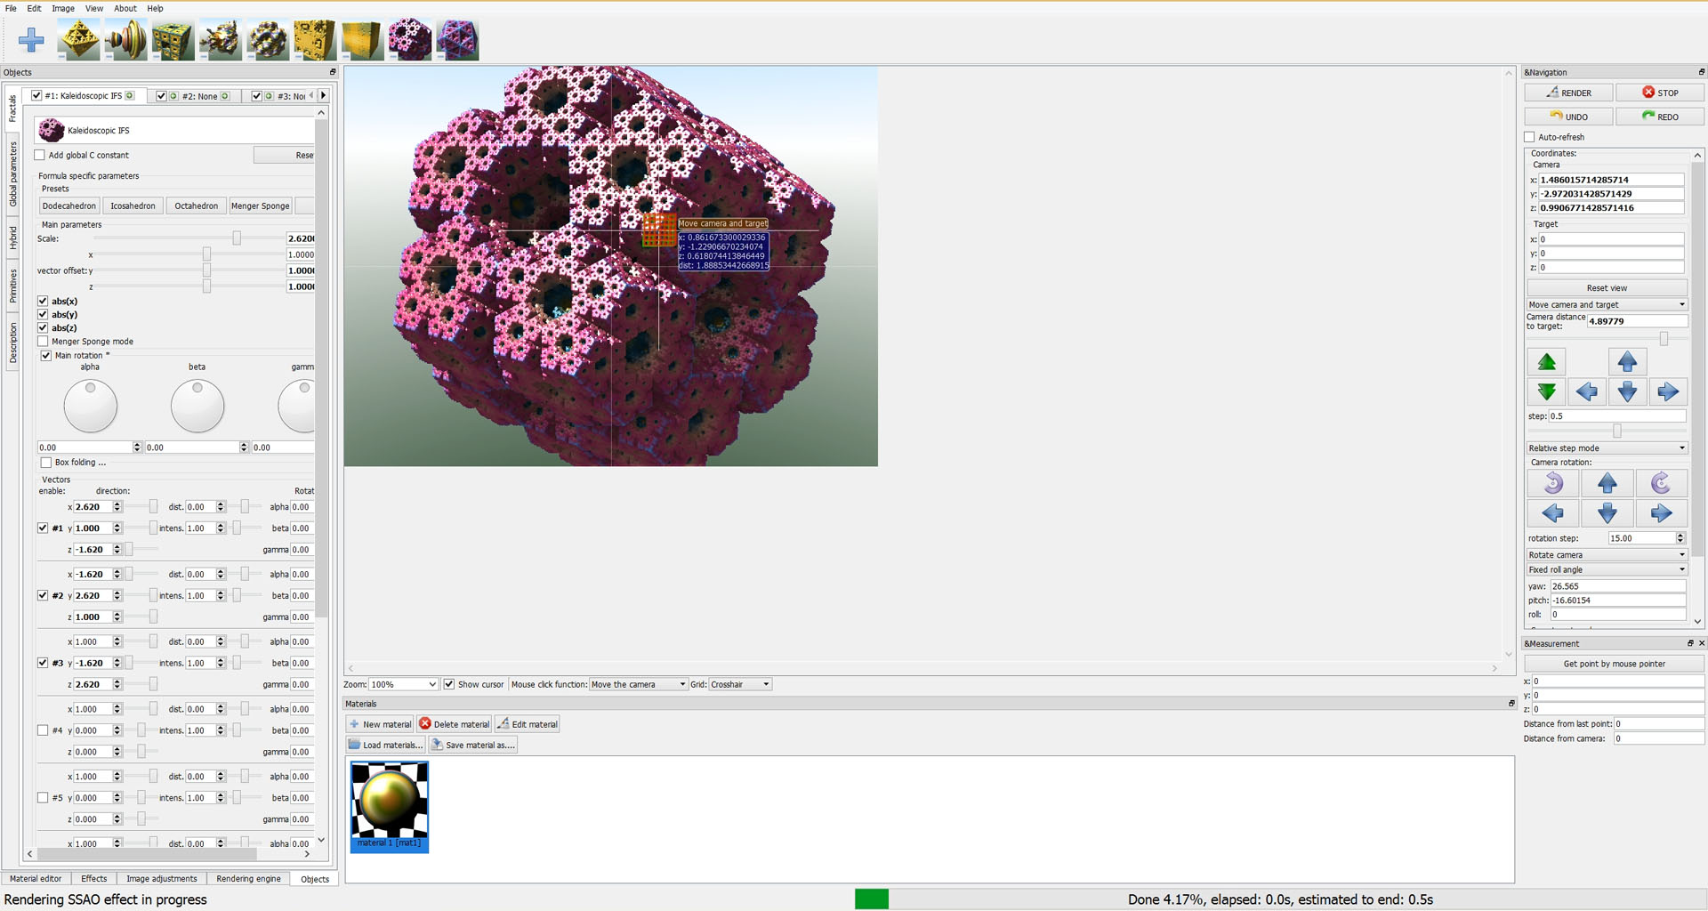Screen dimensions: 1708x911
Task: Click the green move camera up arrow
Action: coord(1546,362)
